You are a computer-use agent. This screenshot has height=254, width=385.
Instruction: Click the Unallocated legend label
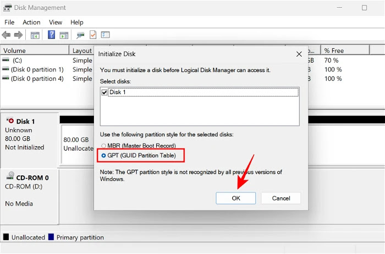(x=28, y=238)
